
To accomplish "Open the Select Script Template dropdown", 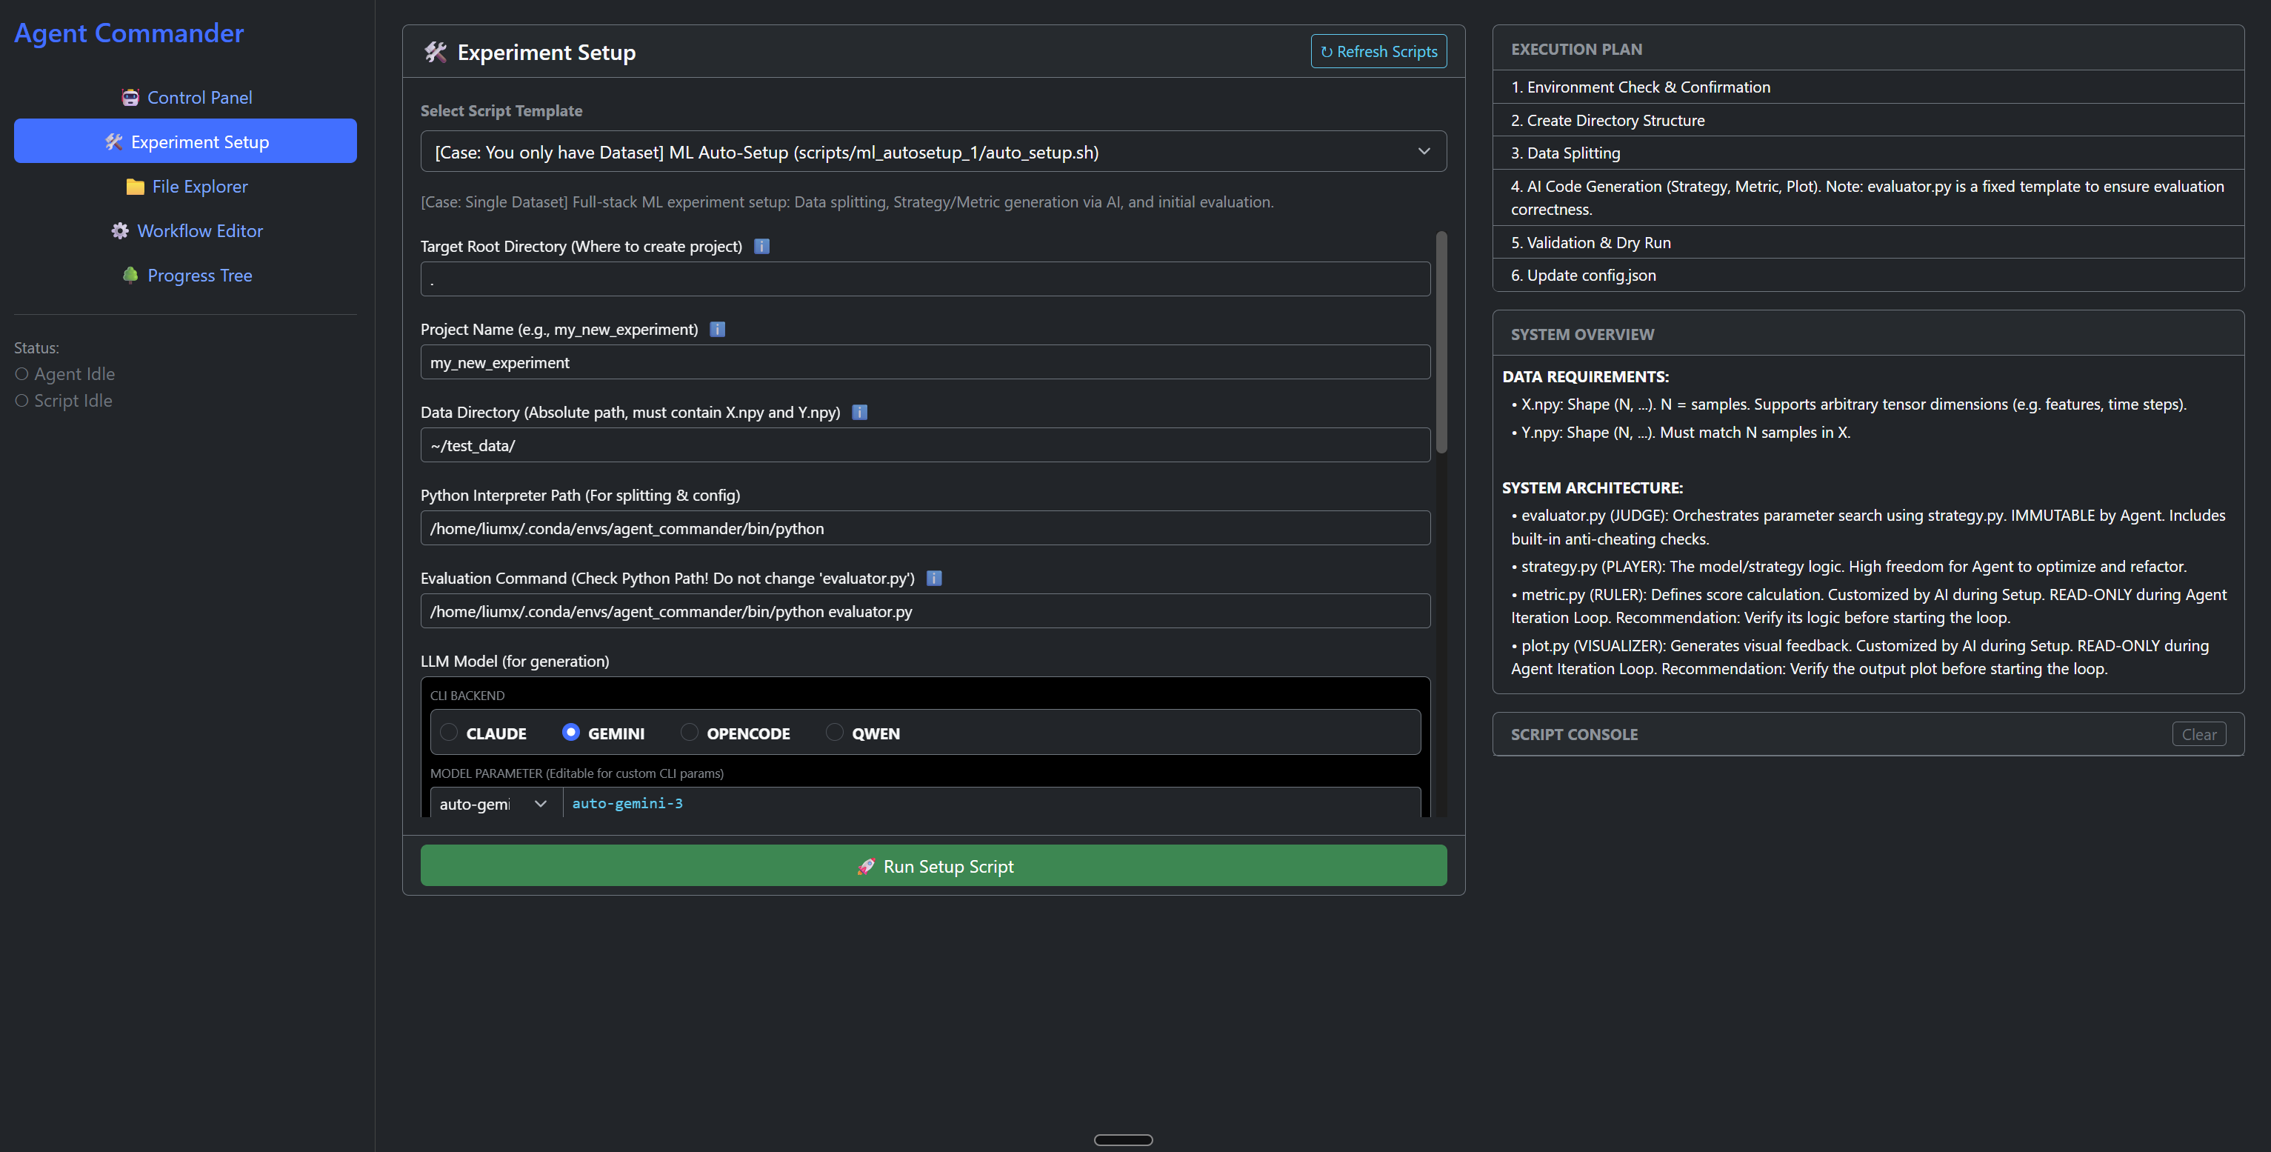I will tap(933, 152).
